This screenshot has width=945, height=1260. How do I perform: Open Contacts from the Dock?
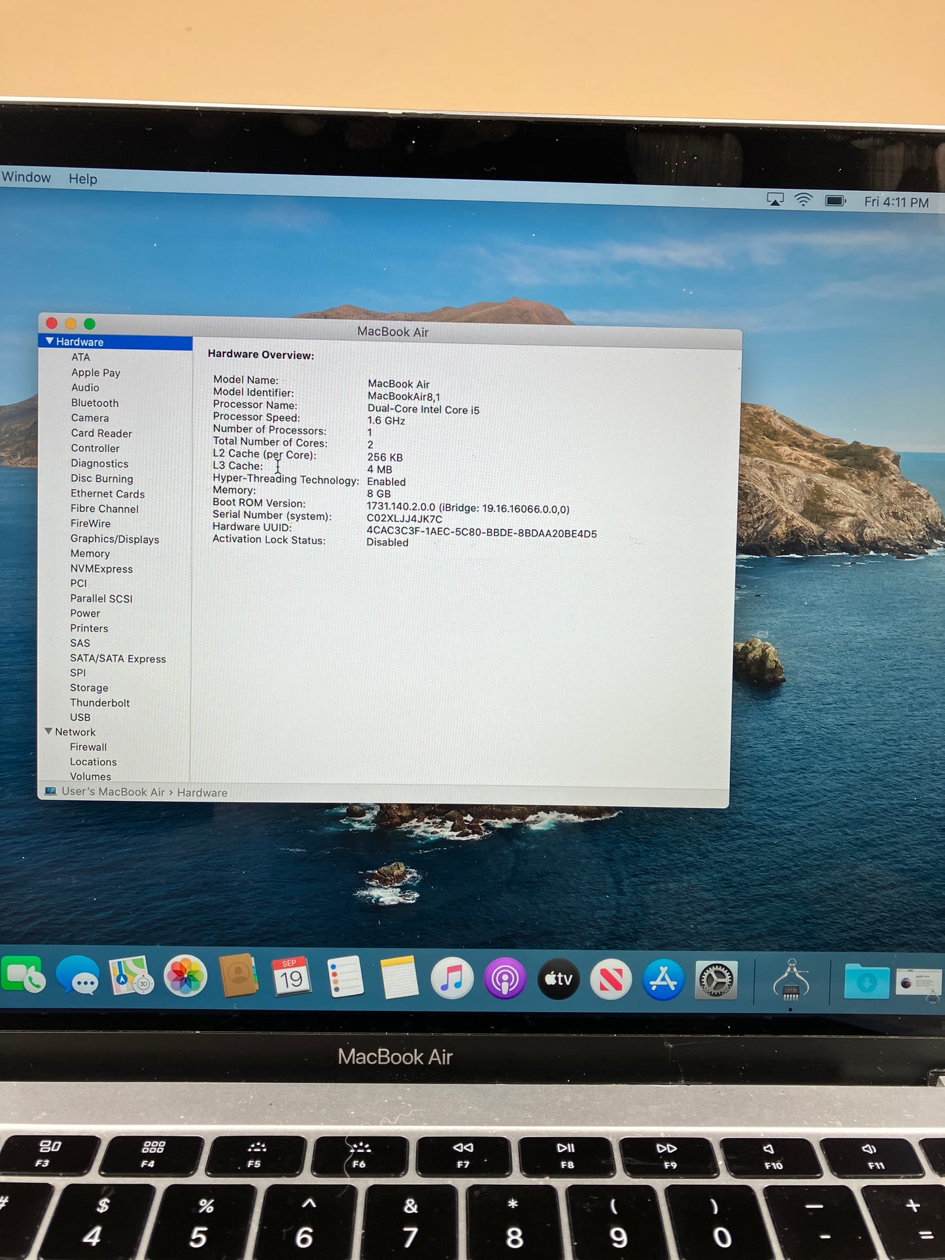pyautogui.click(x=238, y=976)
